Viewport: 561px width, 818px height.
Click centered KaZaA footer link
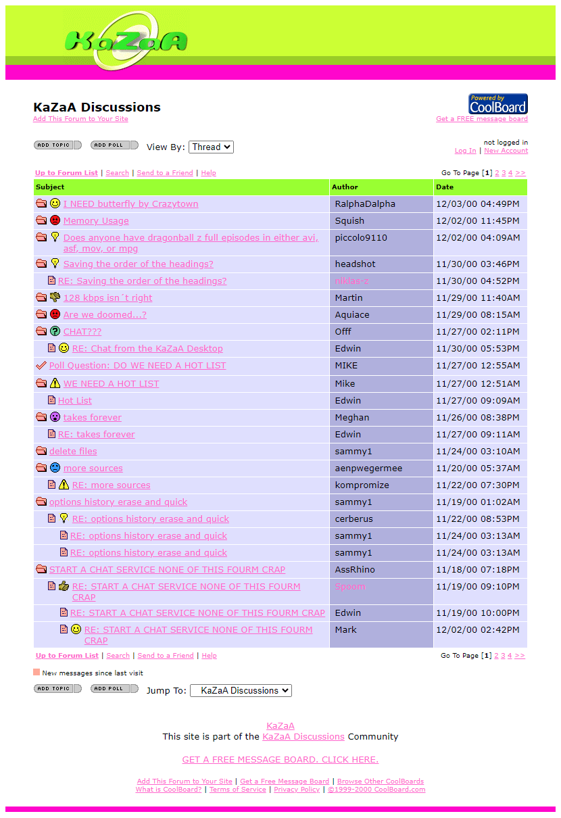(280, 726)
